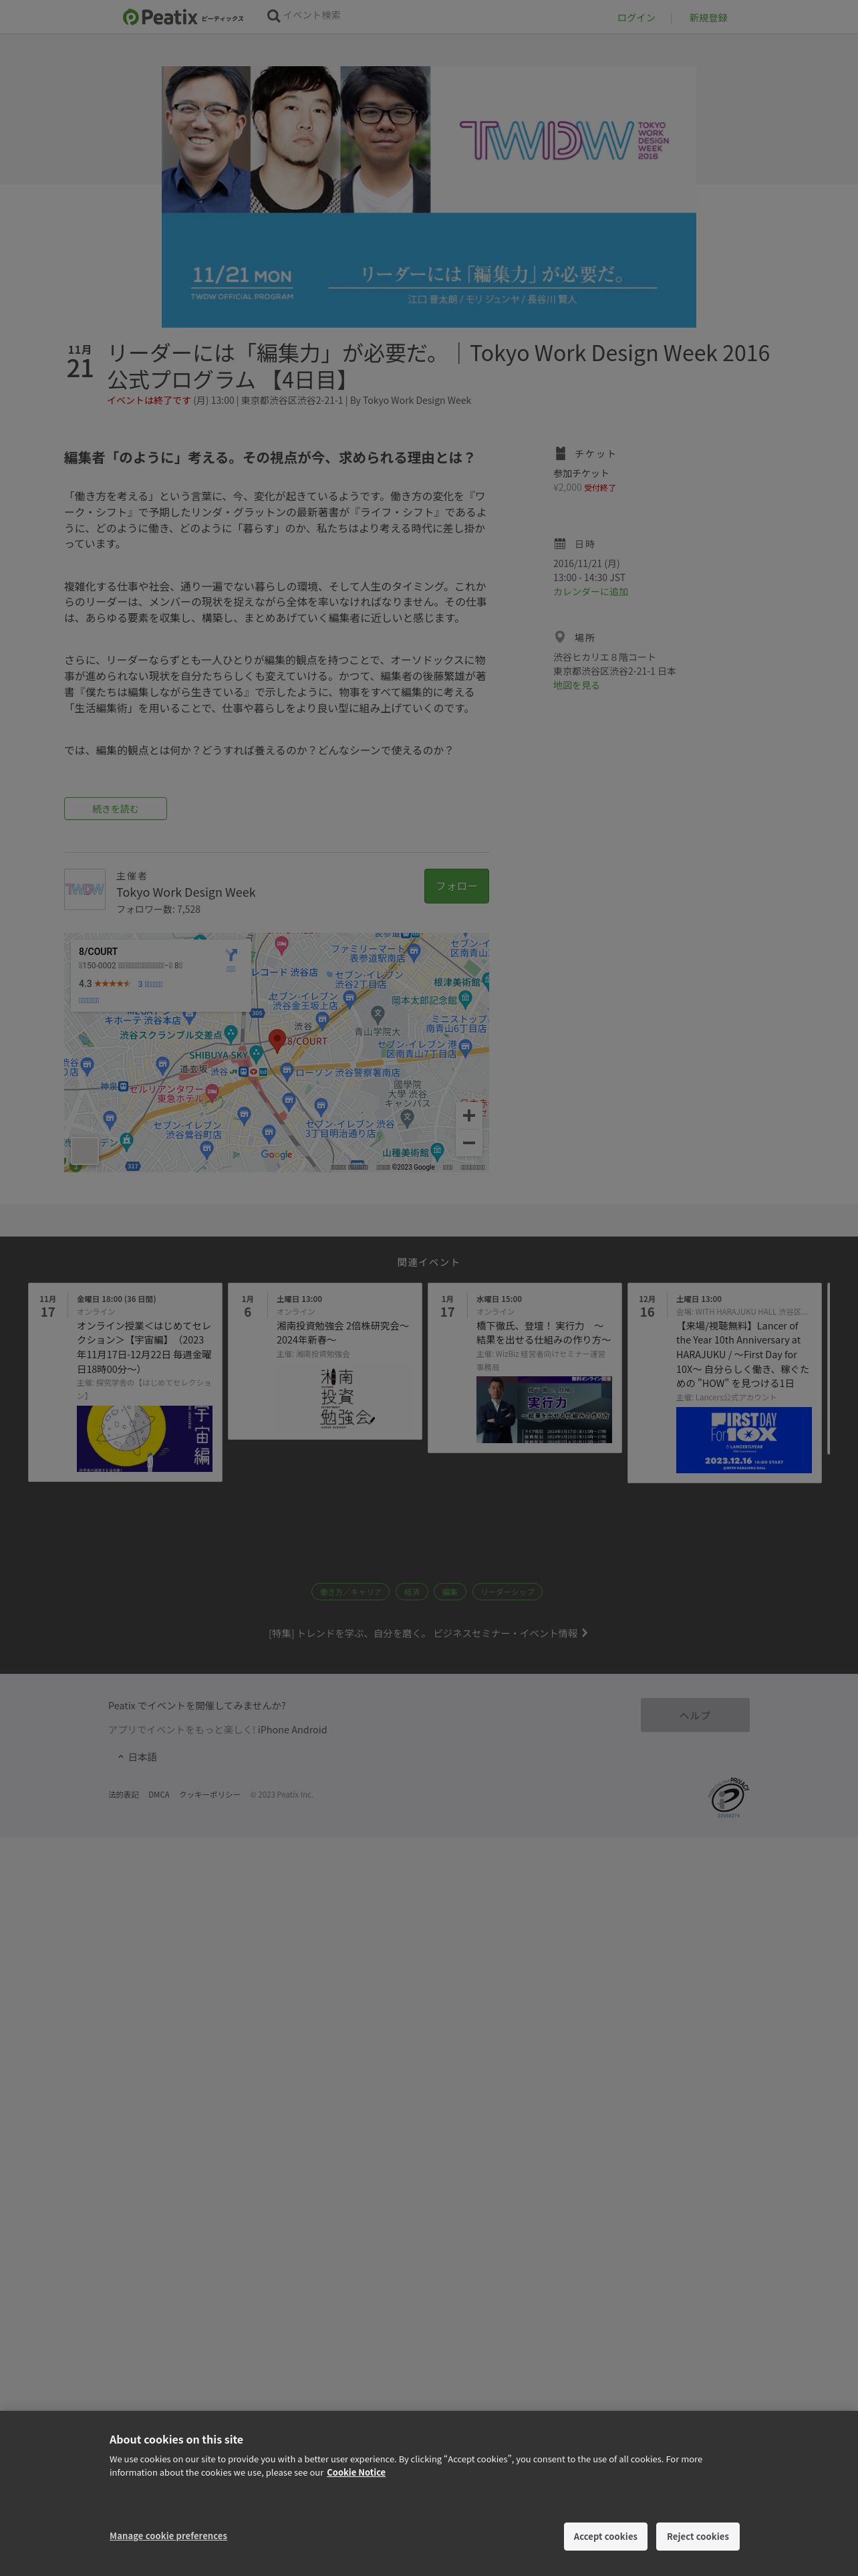
Task: Open Manage cookie preferences link
Action: [168, 2535]
